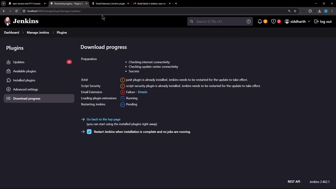Click the Script Security warning status icon

point(123,86)
